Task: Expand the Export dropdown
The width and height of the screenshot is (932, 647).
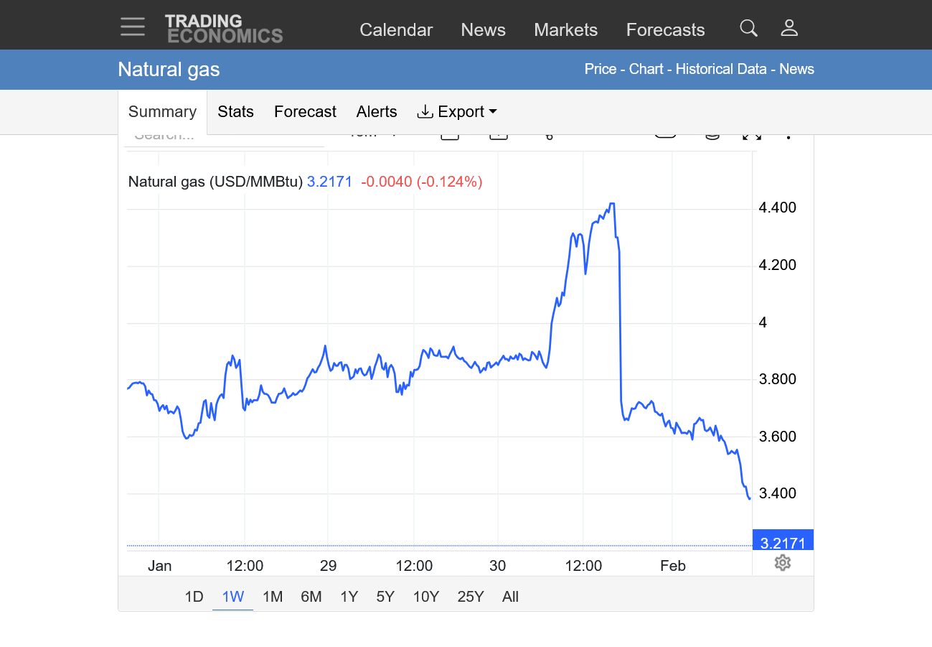Action: click(457, 112)
